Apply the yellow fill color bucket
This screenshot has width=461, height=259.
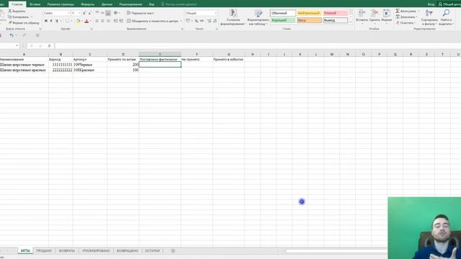click(x=78, y=21)
